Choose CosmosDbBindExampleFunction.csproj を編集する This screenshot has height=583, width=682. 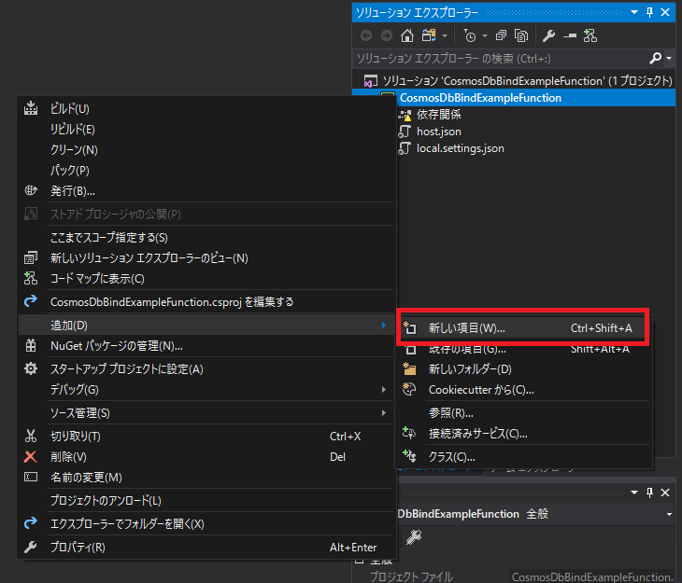coord(206,302)
